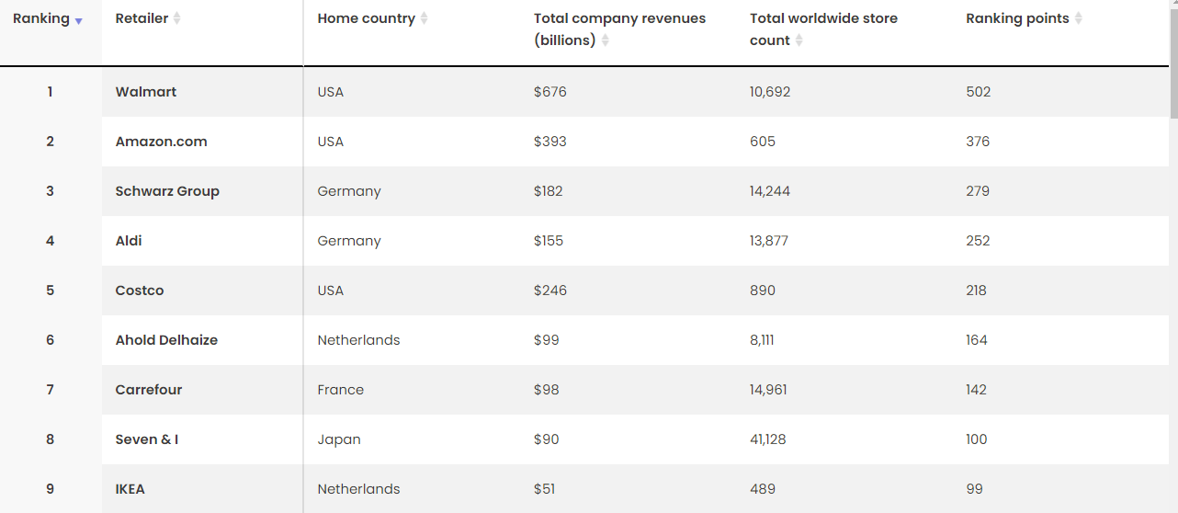Click sort icon for Total worldwide store count
1178x513 pixels.
799,40
